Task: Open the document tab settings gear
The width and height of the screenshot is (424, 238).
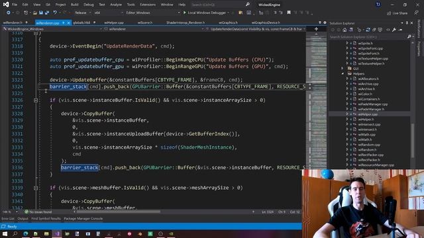Action: pyautogui.click(x=325, y=22)
